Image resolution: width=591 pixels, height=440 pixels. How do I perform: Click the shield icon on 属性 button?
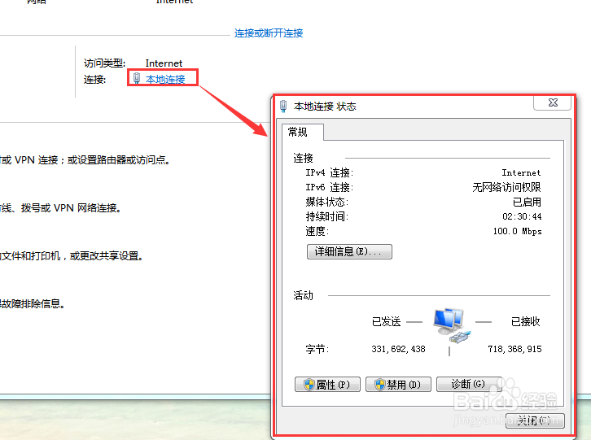309,385
